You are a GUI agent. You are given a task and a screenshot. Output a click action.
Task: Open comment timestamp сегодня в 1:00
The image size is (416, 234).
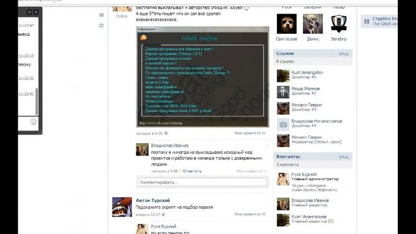[164, 171]
